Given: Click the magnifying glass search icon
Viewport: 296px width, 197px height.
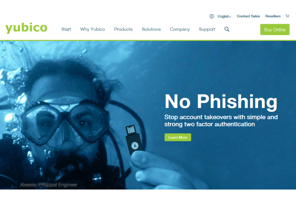Looking at the screenshot, I should pos(227,29).
